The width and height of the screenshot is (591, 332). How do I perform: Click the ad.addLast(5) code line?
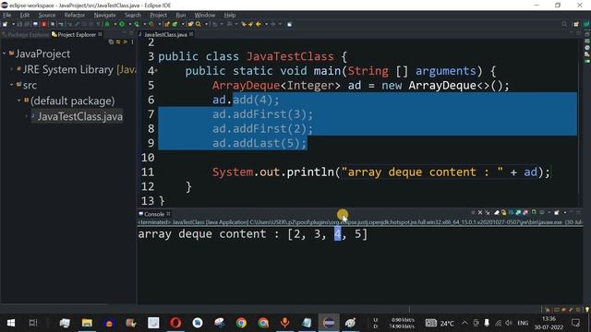pyautogui.click(x=259, y=143)
